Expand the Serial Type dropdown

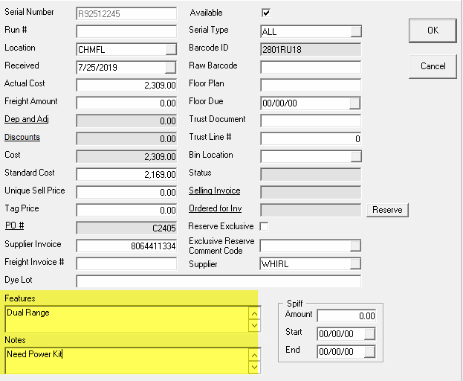click(356, 31)
